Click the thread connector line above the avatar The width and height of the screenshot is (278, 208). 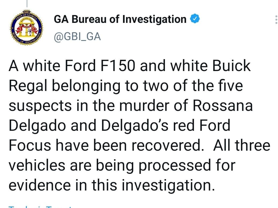click(27, 3)
